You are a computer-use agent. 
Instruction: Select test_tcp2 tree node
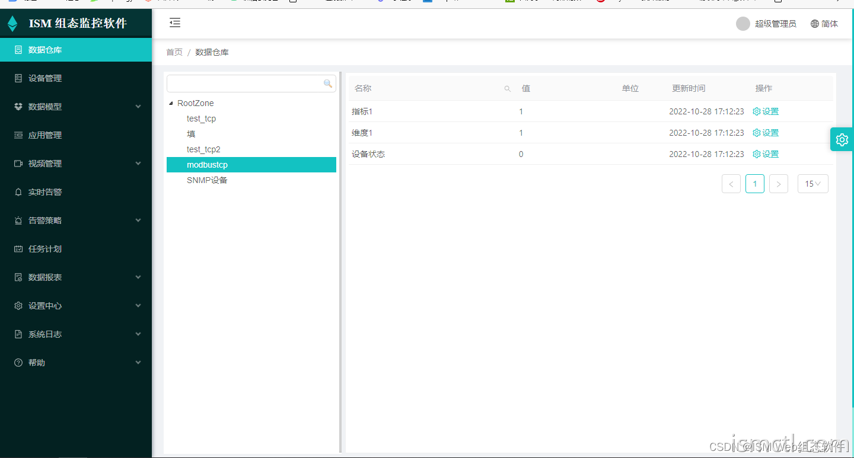[x=203, y=149]
